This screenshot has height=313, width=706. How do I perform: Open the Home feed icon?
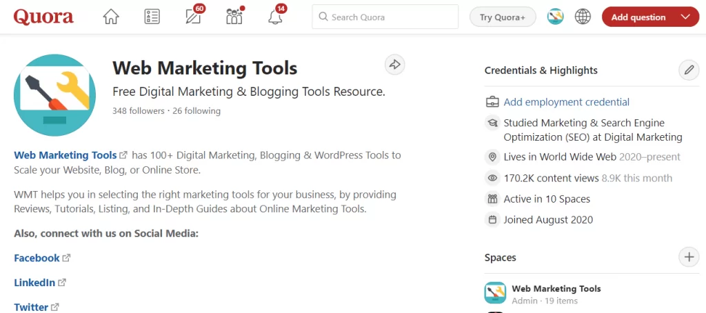111,17
